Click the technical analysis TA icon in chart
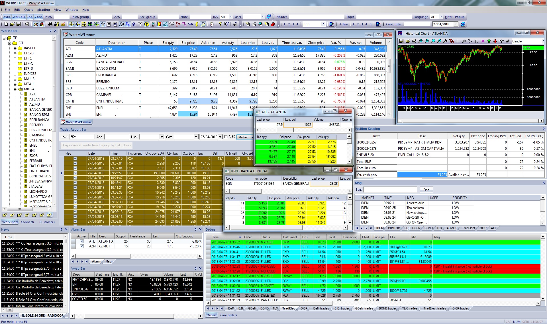Image resolution: width=547 pixels, height=324 pixels. [452, 41]
